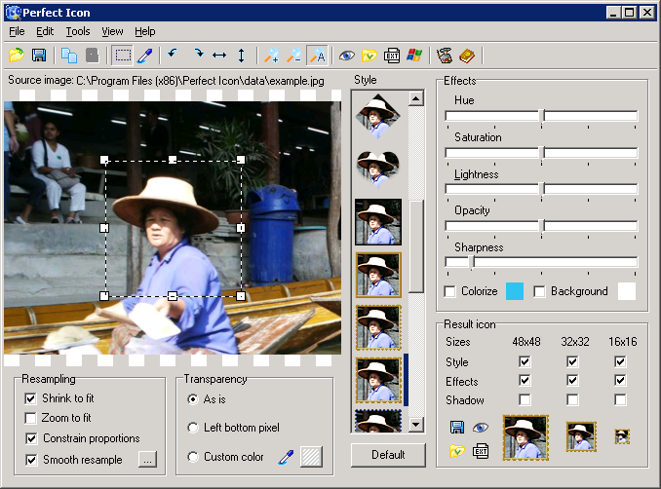Flip image horizontally using toolbar icon
Image resolution: width=661 pixels, height=489 pixels.
219,56
